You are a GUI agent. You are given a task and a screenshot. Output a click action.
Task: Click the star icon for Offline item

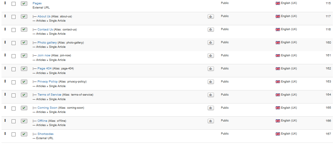pyautogui.click(x=210, y=121)
